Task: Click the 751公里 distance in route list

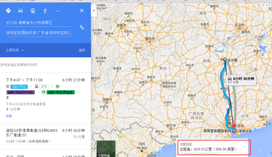Action: [x=79, y=137]
